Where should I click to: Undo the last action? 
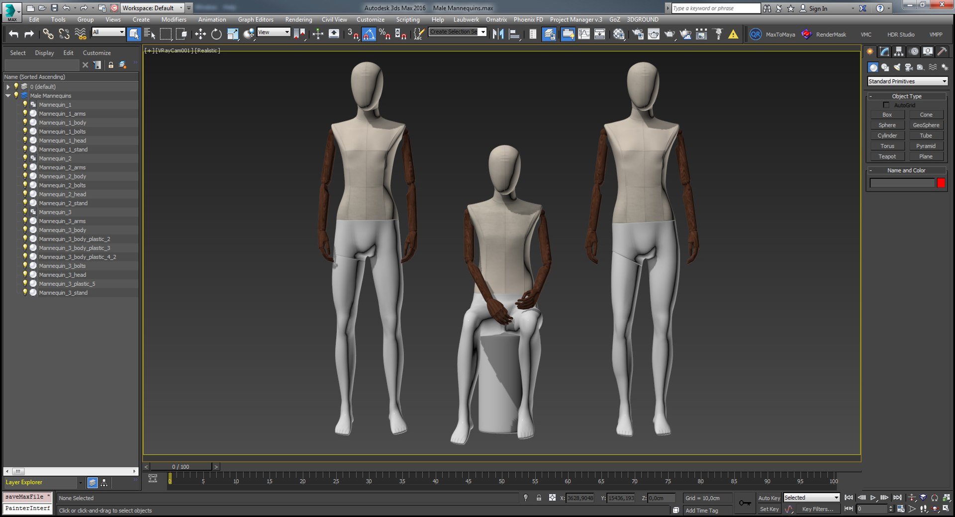click(14, 34)
